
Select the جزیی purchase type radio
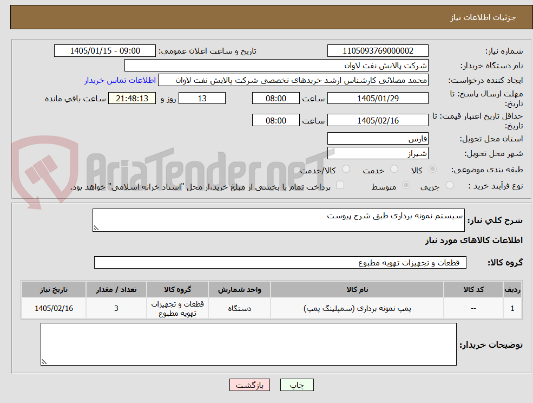449,185
